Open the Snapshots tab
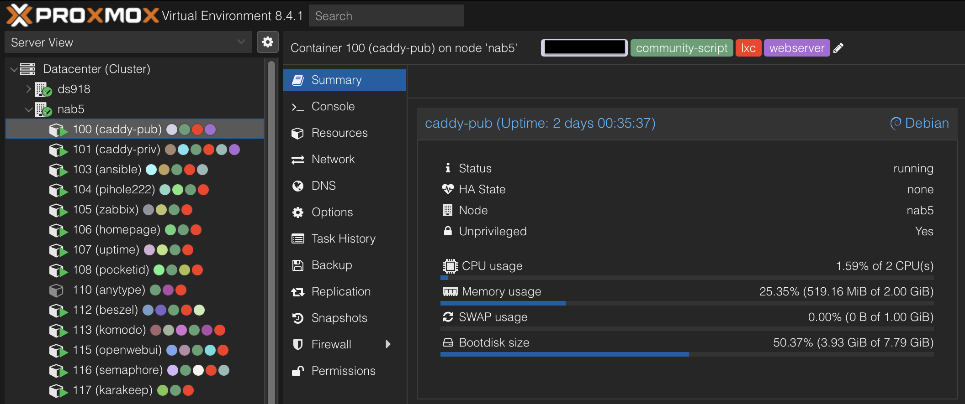 coord(345,318)
